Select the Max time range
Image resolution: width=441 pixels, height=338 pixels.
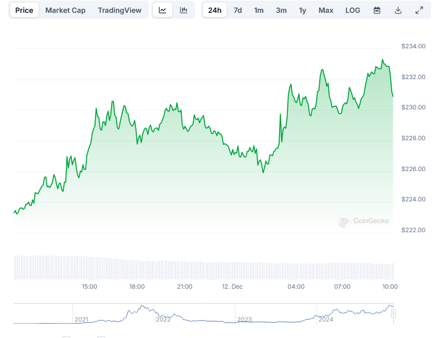coord(326,10)
